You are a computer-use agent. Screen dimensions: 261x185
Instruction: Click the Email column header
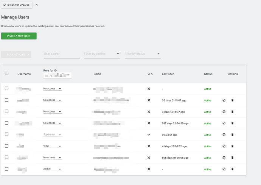[97, 74]
